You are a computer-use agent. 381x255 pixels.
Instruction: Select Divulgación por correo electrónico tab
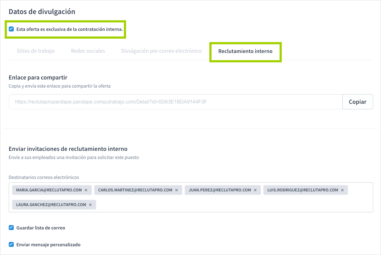point(161,51)
